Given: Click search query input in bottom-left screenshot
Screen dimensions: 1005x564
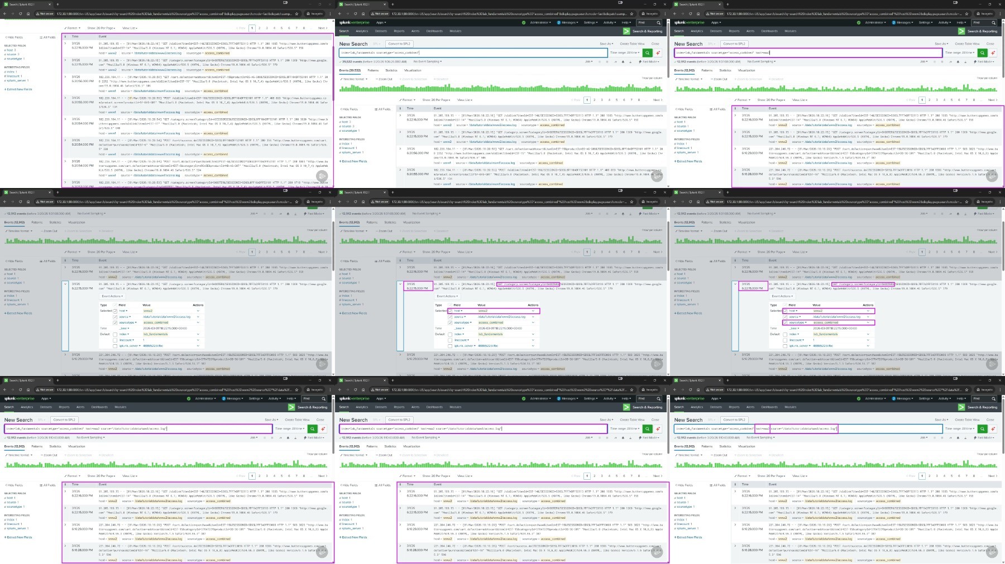Looking at the screenshot, I should [x=138, y=428].
